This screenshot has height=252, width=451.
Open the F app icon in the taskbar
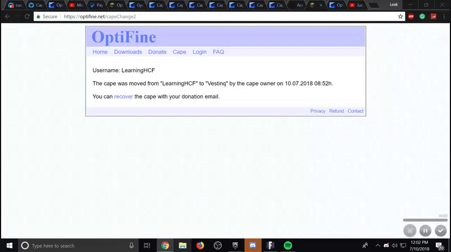coord(271,245)
